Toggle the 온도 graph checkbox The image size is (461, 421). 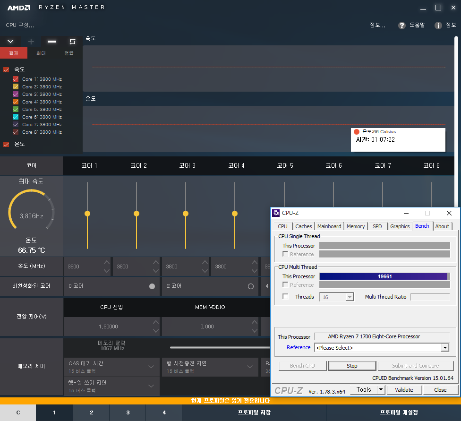tap(6, 144)
